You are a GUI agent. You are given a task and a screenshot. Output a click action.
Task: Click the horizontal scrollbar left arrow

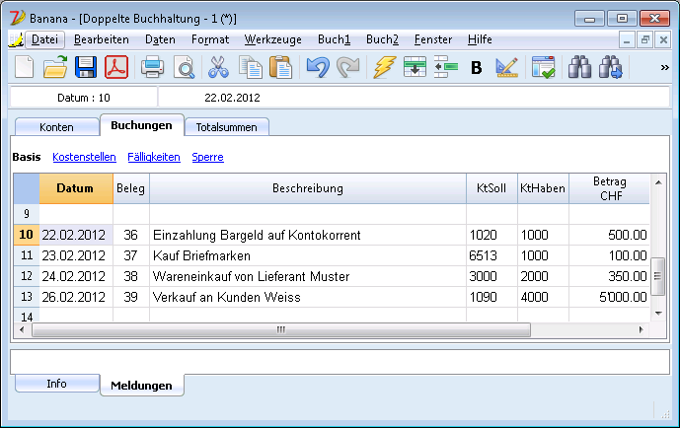pyautogui.click(x=22, y=330)
